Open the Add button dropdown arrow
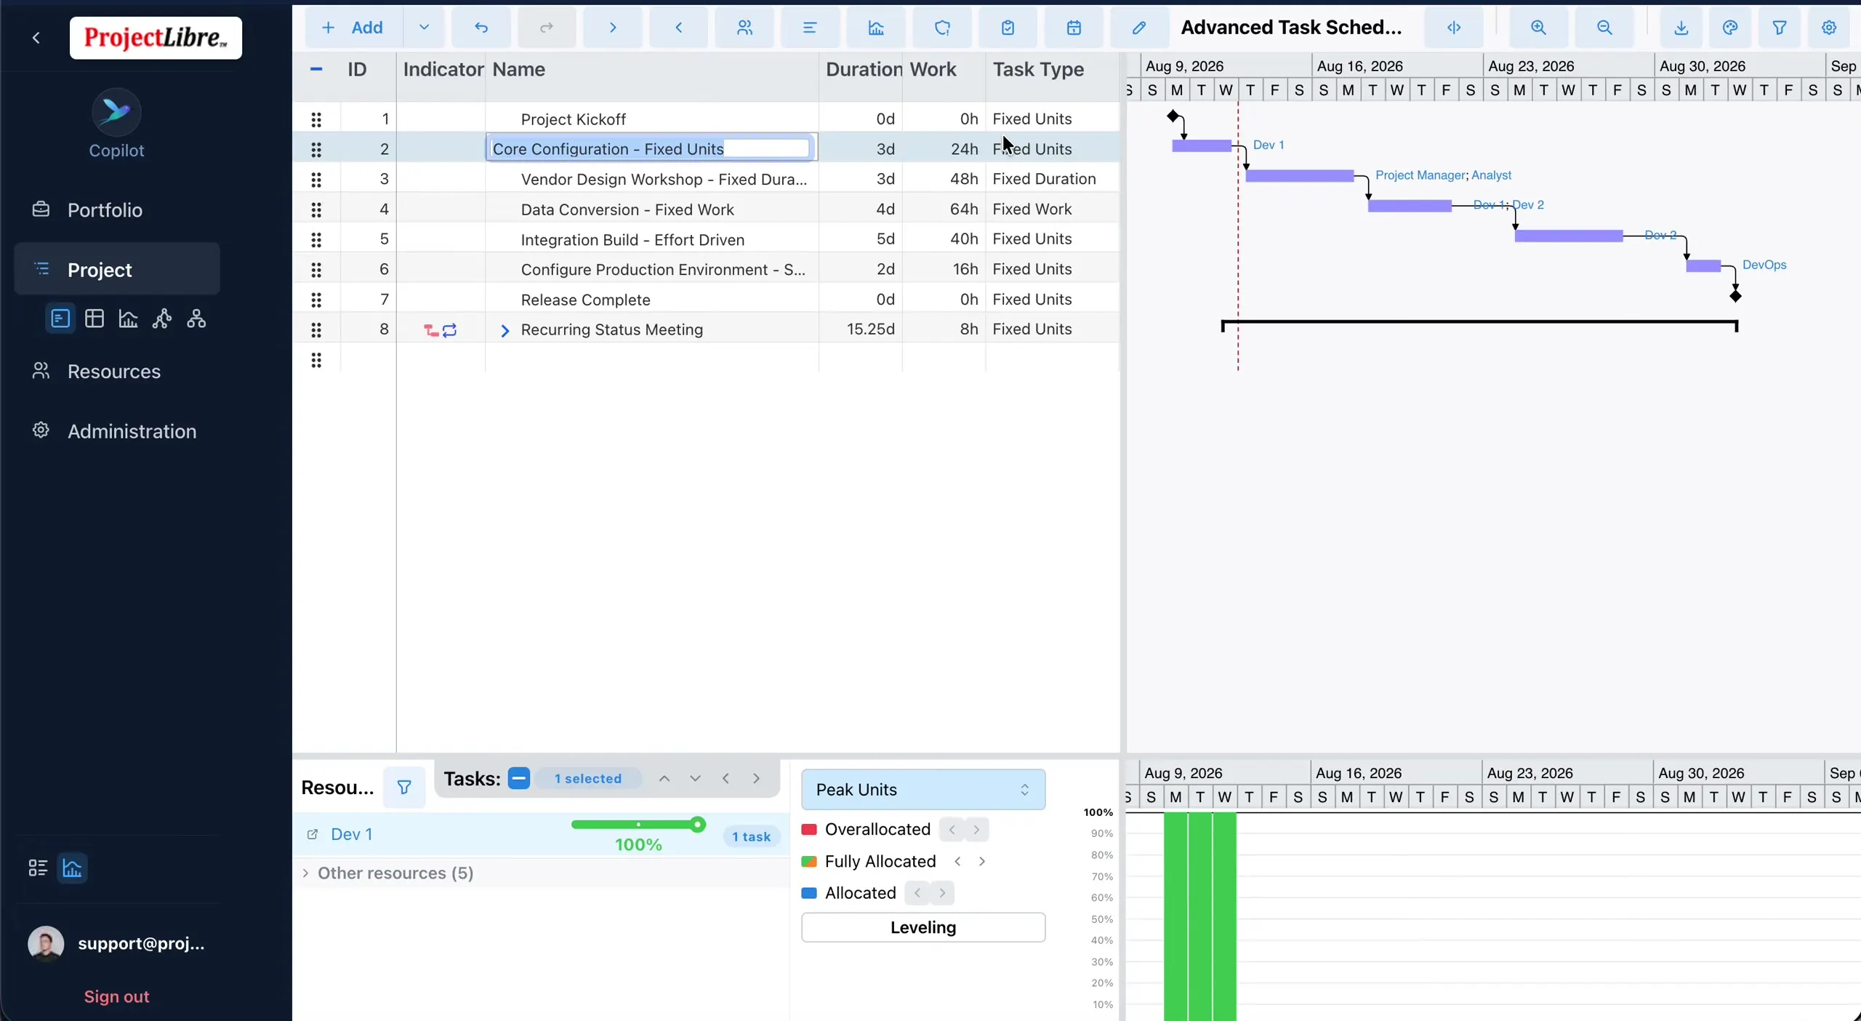The width and height of the screenshot is (1861, 1021). click(x=424, y=28)
